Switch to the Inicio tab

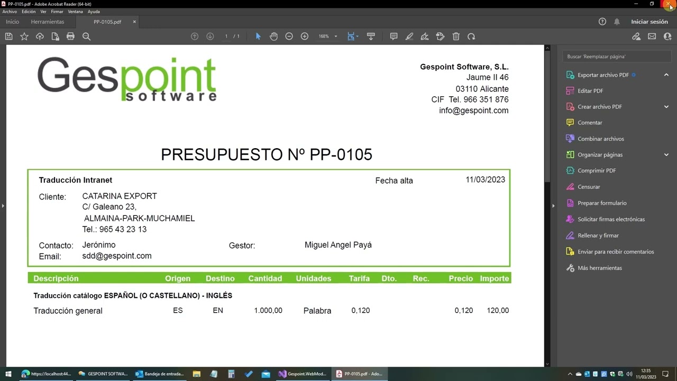coord(12,22)
